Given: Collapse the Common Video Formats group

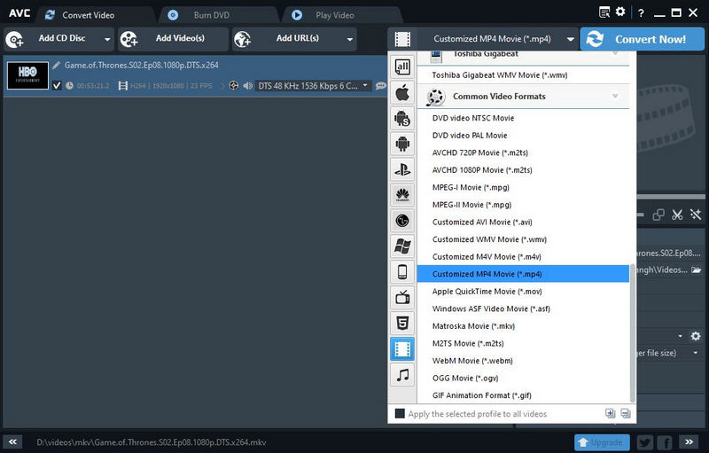Looking at the screenshot, I should (615, 96).
